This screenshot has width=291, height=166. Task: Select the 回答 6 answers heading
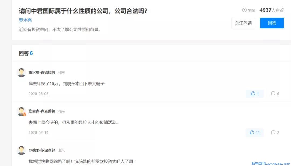26,53
